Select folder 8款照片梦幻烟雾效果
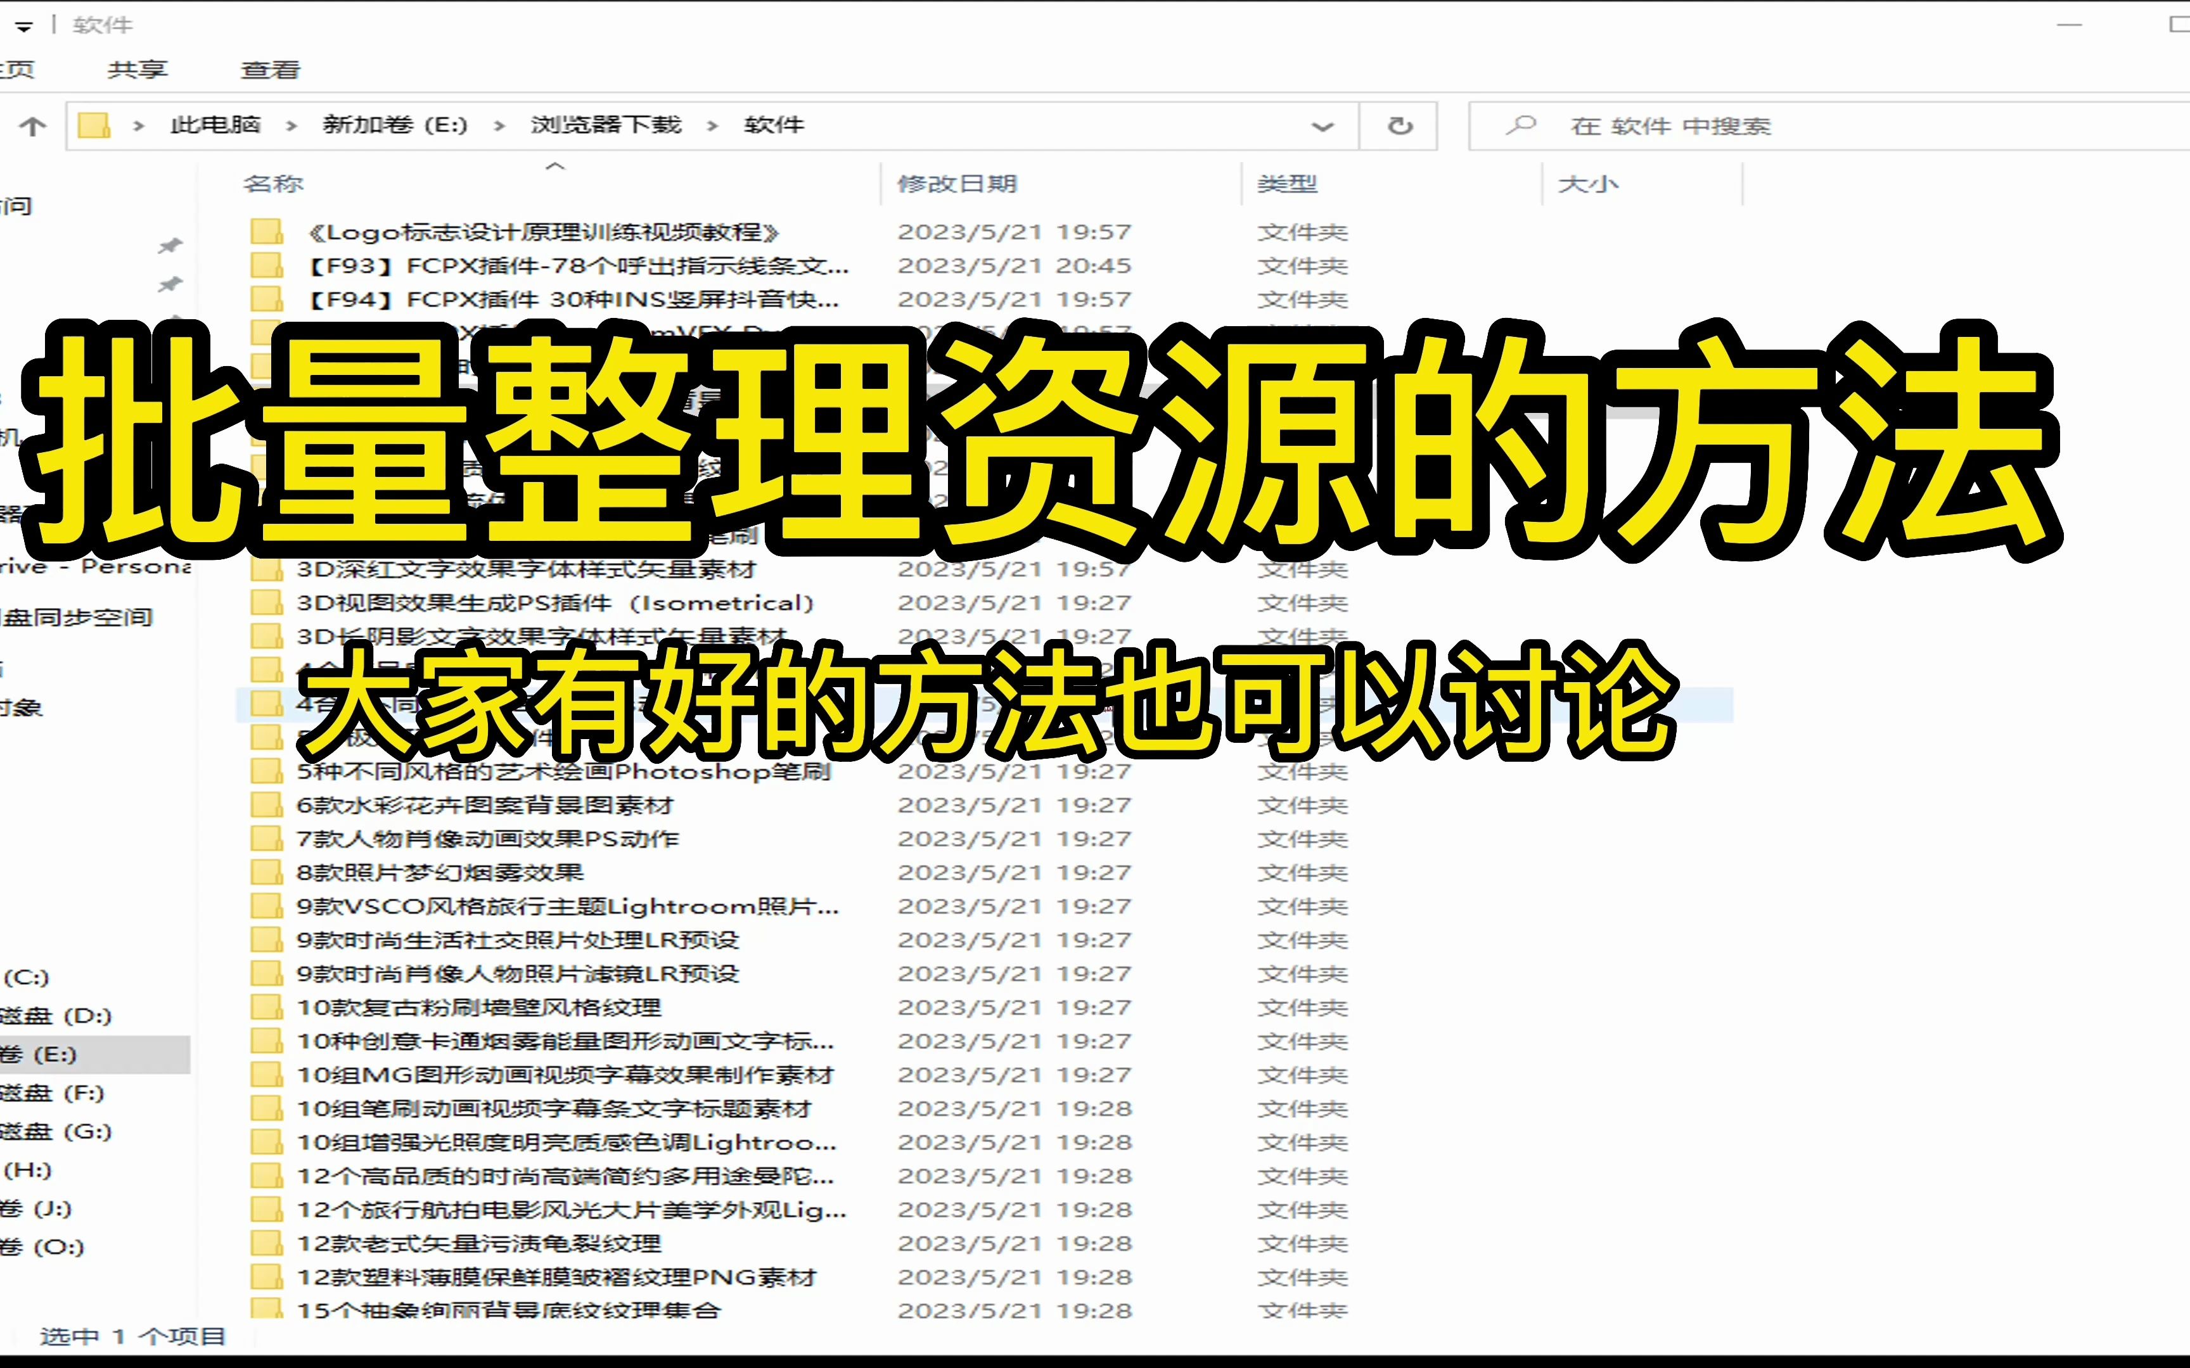The image size is (2190, 1368). [x=440, y=872]
